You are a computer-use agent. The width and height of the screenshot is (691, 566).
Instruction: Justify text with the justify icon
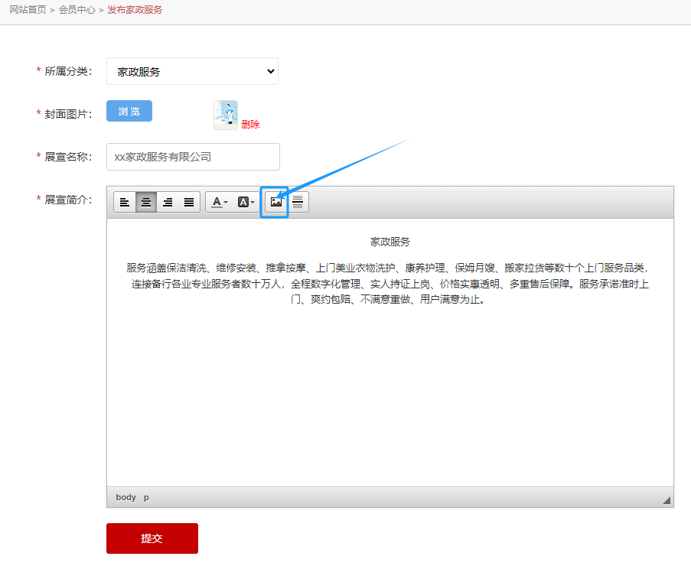[x=189, y=202]
